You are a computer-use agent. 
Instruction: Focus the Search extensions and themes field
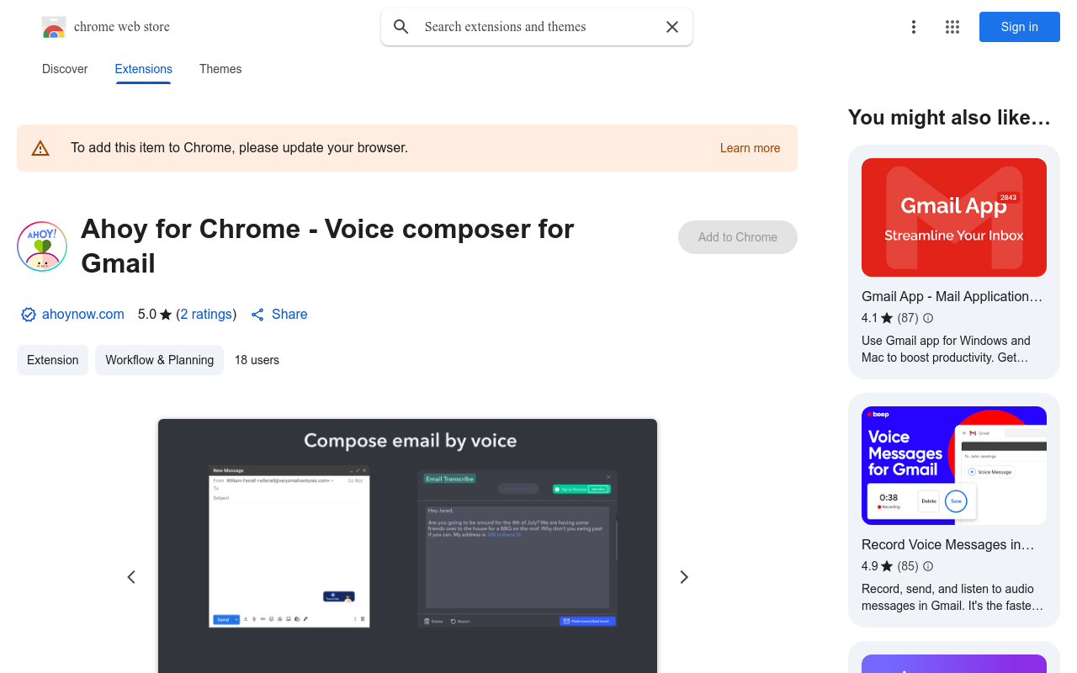pos(537,27)
